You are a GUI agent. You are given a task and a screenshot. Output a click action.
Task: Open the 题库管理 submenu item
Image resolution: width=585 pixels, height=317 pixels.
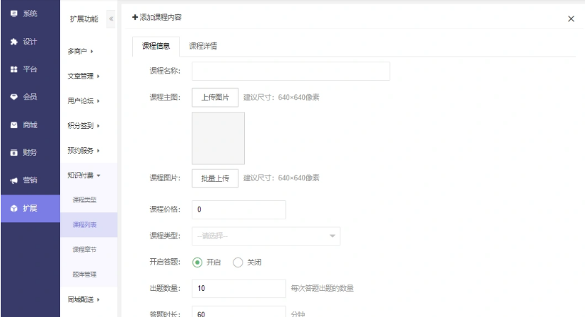[84, 275]
